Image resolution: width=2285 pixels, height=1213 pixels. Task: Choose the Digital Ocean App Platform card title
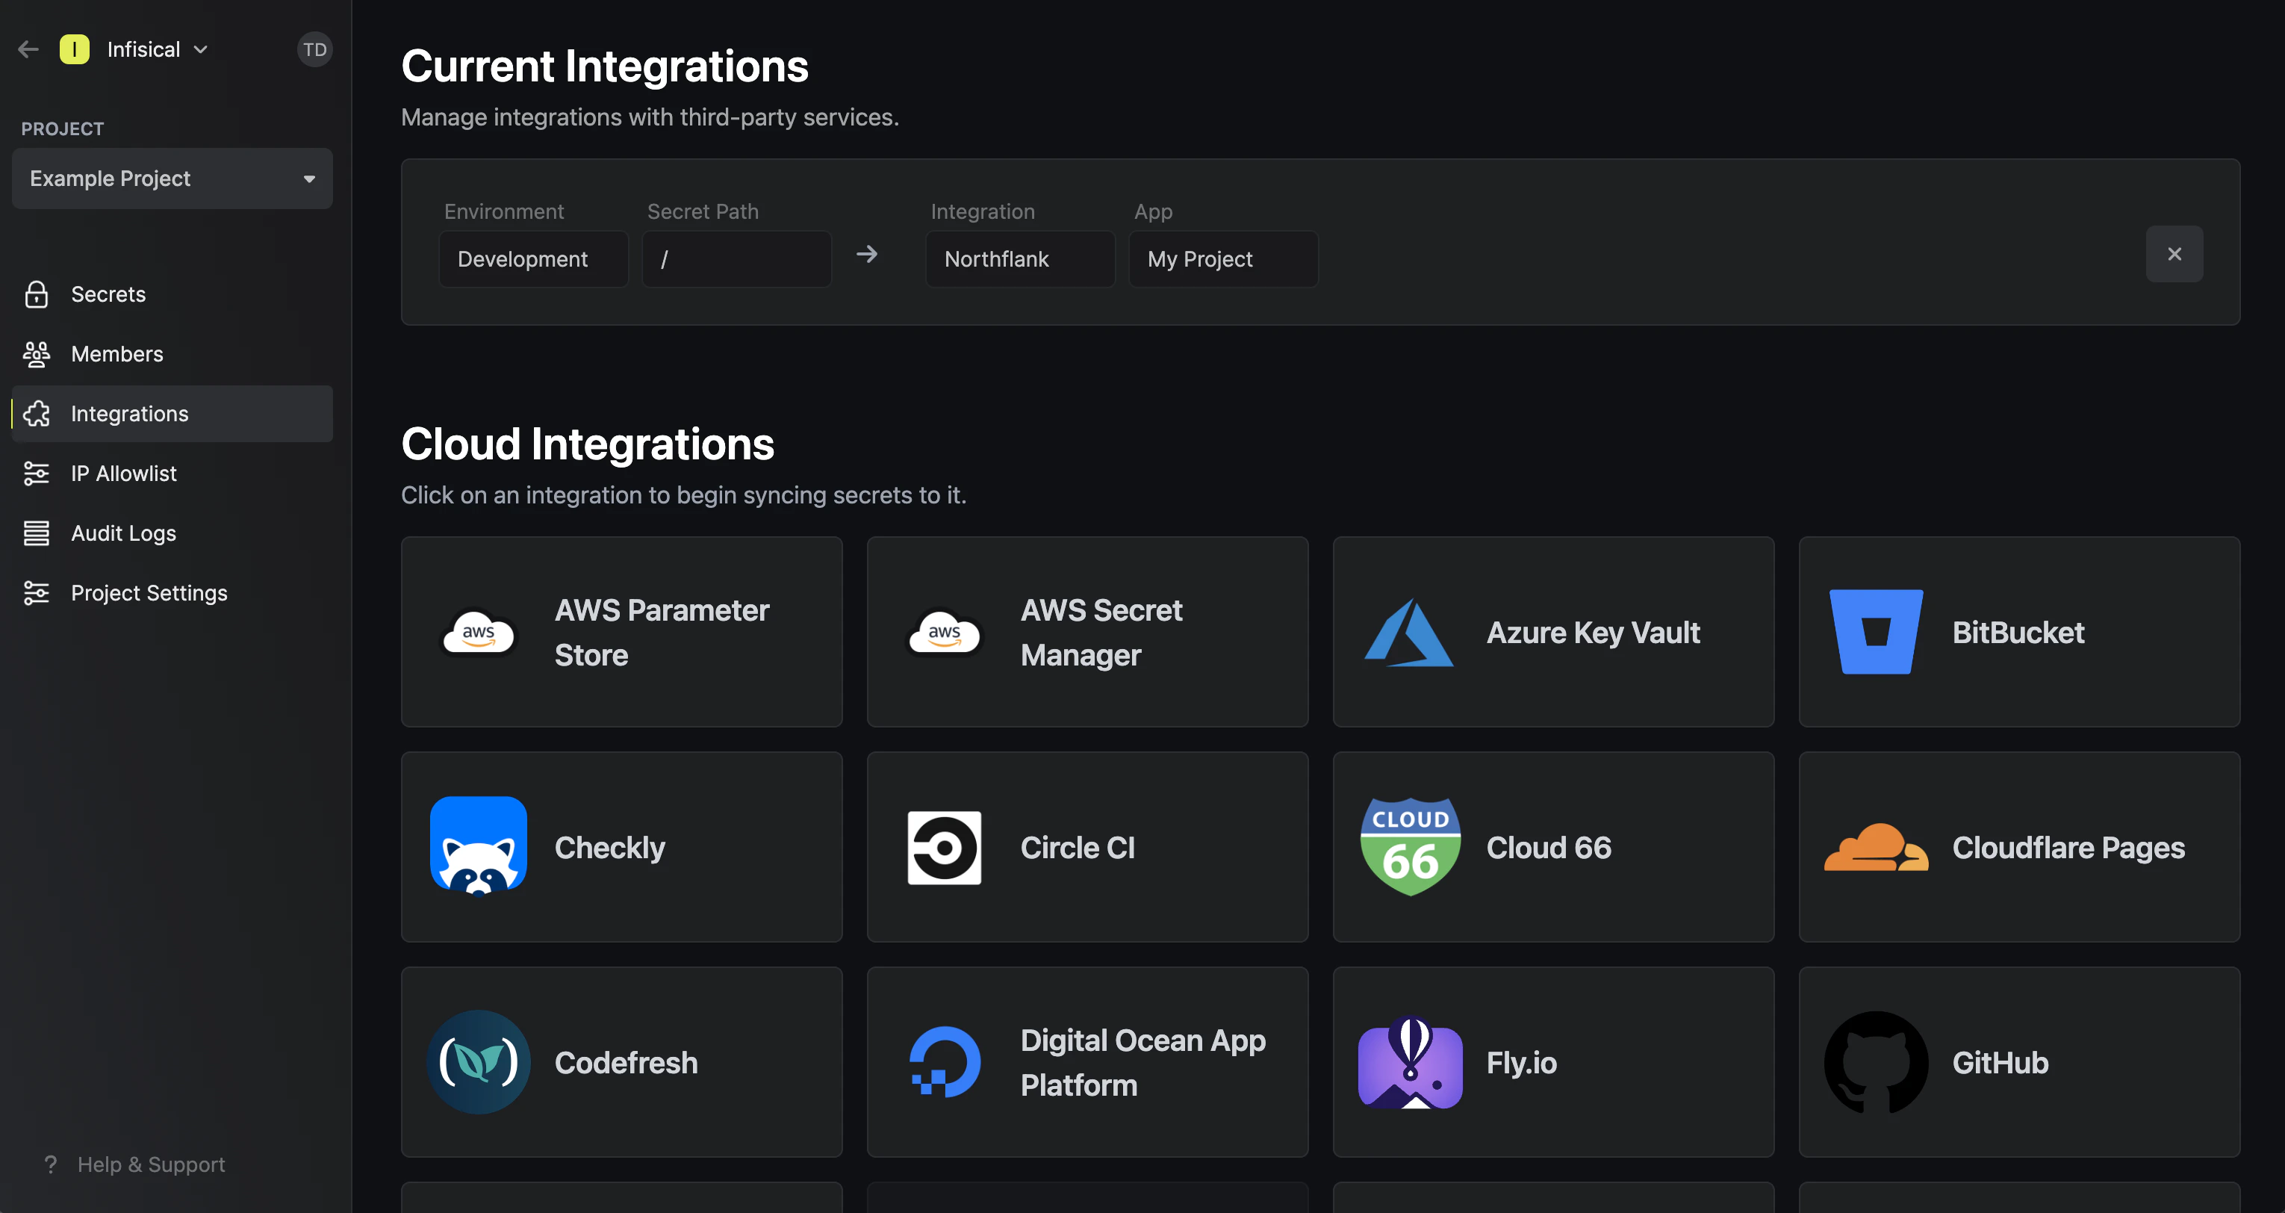point(1142,1062)
